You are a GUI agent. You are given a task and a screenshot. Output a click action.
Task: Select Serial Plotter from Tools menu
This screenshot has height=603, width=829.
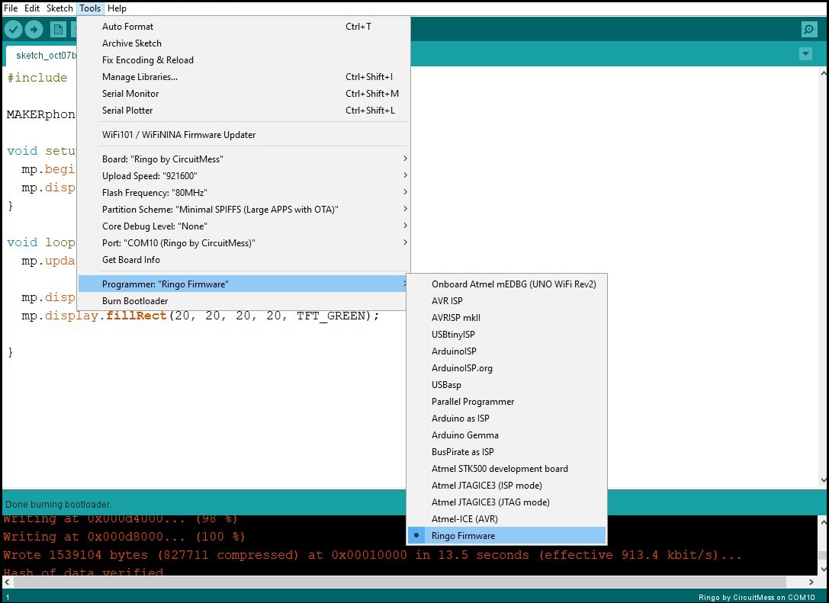point(127,111)
